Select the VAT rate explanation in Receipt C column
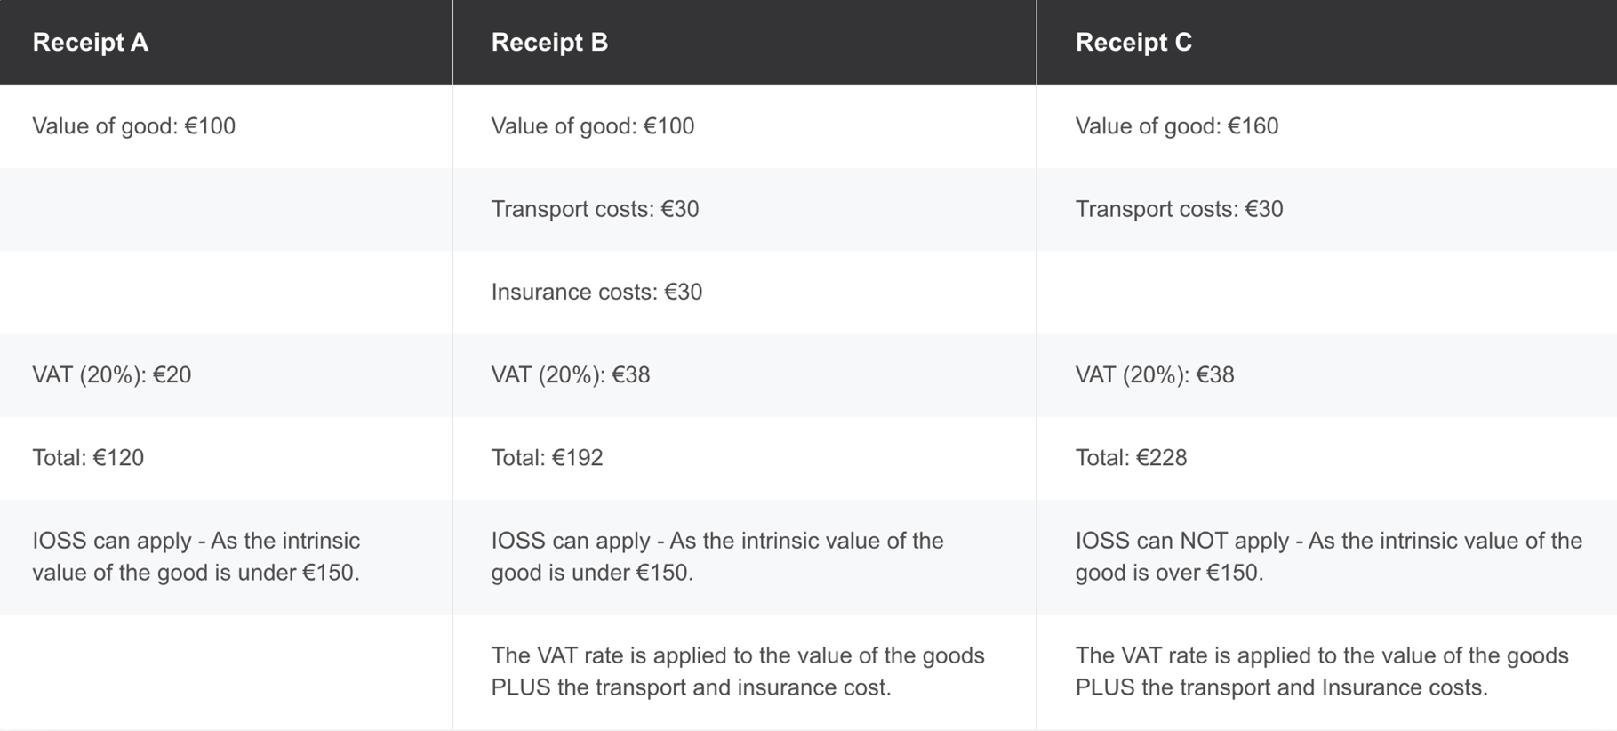This screenshot has height=731, width=1617. pyautogui.click(x=1321, y=671)
